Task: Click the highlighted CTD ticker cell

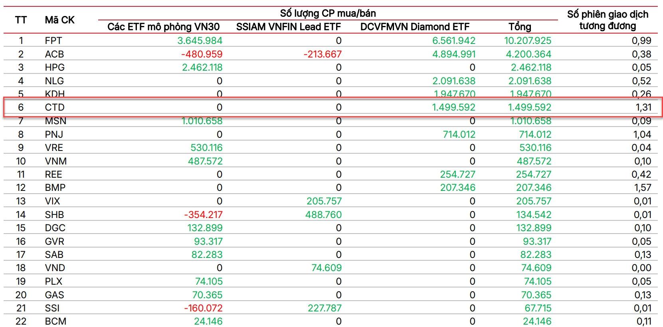Action: click(x=55, y=107)
